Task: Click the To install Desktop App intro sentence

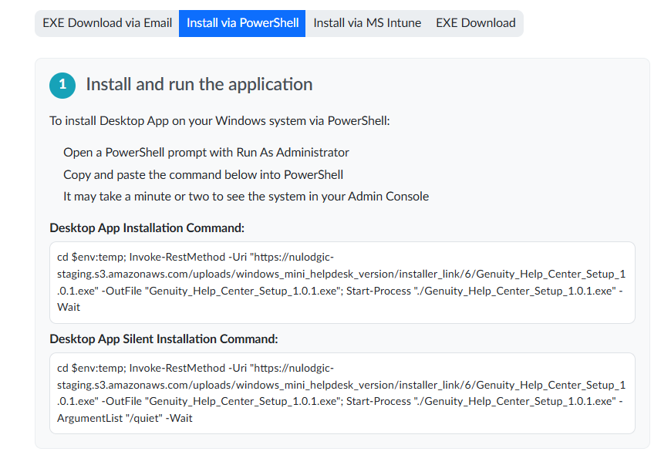Action: pyautogui.click(x=220, y=121)
